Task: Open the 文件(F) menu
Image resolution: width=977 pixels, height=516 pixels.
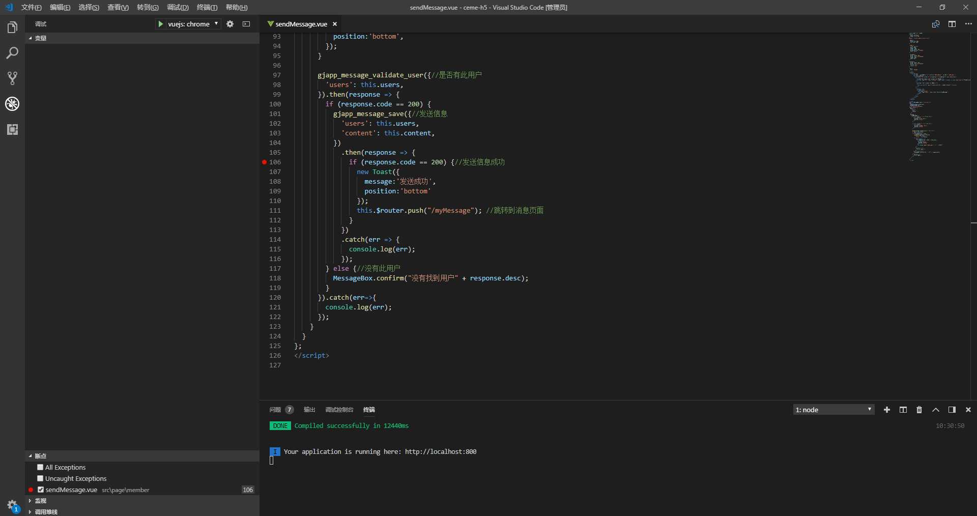Action: pos(32,7)
